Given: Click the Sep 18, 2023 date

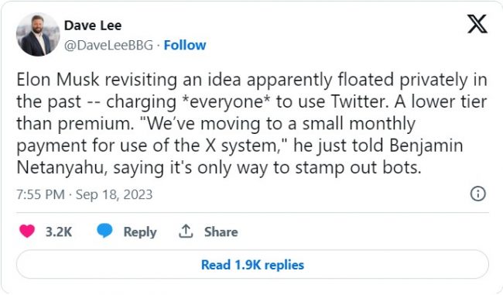Looking at the screenshot, I should [115, 195].
